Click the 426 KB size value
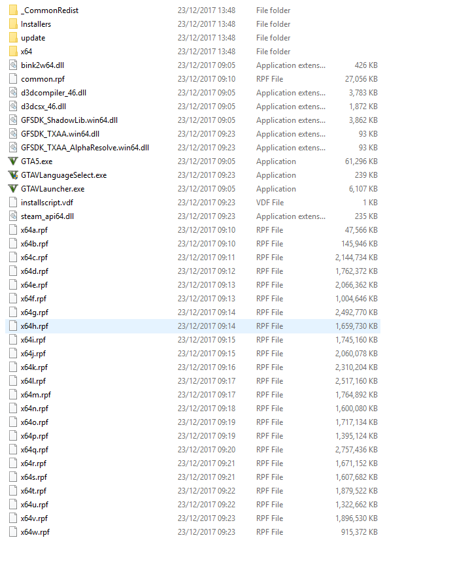Screen dimensions: 468x574 (x=366, y=65)
